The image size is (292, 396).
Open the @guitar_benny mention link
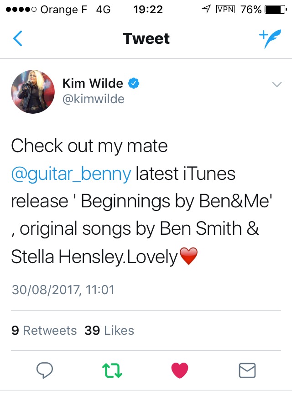coord(71,174)
